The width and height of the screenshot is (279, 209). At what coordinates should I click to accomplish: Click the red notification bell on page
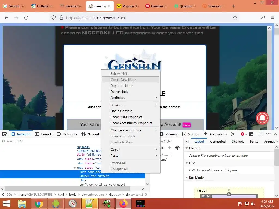[262, 118]
